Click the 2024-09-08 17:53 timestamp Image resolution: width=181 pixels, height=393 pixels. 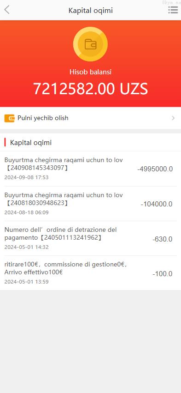tap(27, 177)
